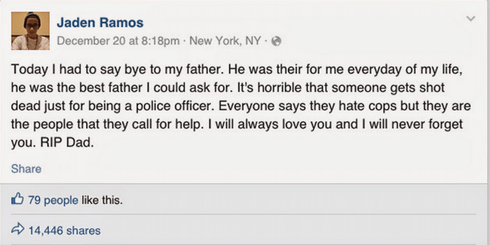Visit the Jaden Ramos profile name link
This screenshot has width=490, height=245.
click(x=100, y=23)
